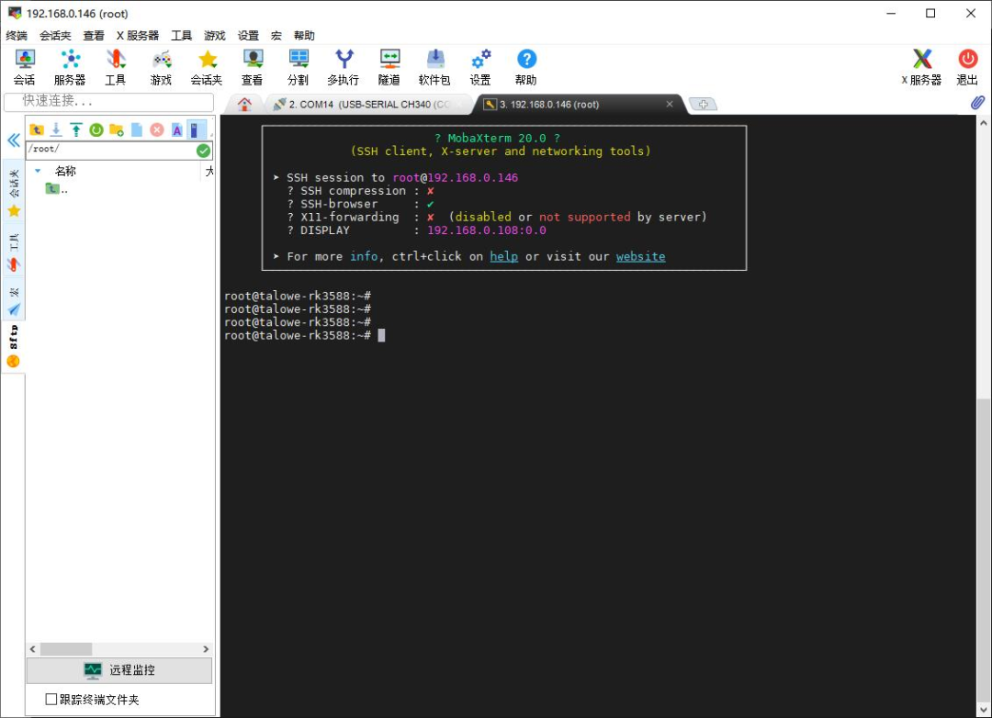Click the green checkmark beside /root/ path
This screenshot has height=718, width=992.
click(203, 150)
